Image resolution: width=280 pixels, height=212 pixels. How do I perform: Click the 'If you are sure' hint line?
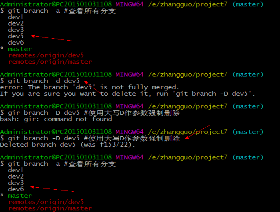127,94
